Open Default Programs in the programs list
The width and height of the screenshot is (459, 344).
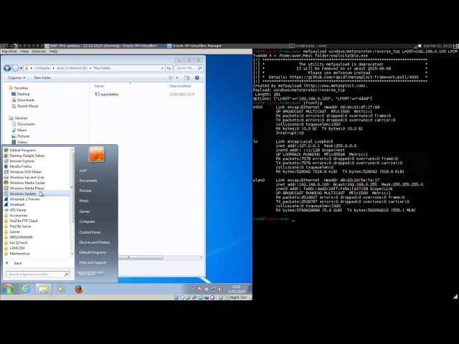pyautogui.click(x=23, y=150)
